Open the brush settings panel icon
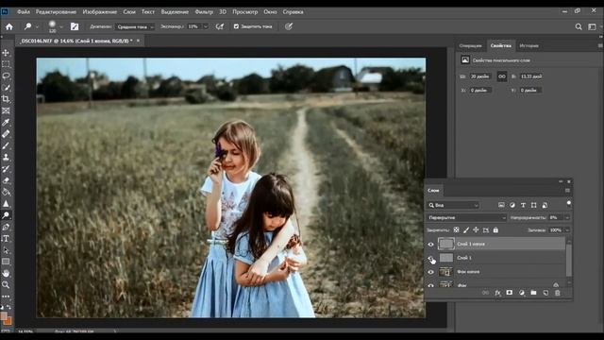This screenshot has width=604, height=340. (75, 26)
